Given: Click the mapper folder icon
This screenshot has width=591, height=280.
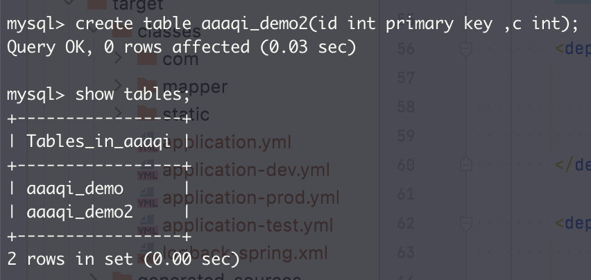Looking at the screenshot, I should tap(147, 87).
